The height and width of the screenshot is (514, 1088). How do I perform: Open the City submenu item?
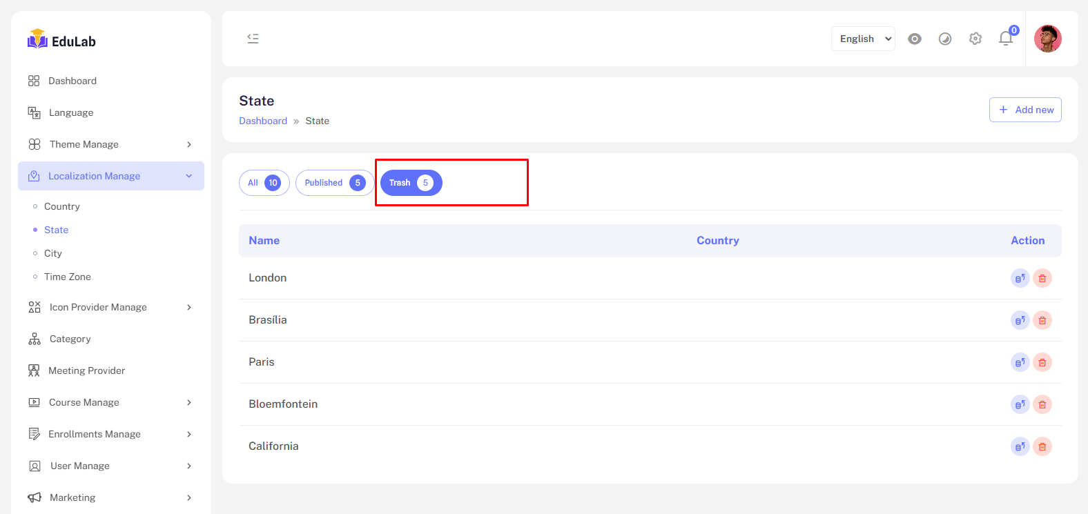click(x=53, y=253)
